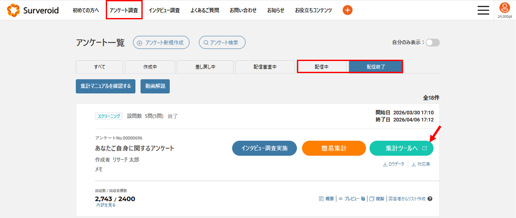Viewport: 516px width, 218px height.
Task: Open the アンケート調査 menu item
Action: [124, 10]
